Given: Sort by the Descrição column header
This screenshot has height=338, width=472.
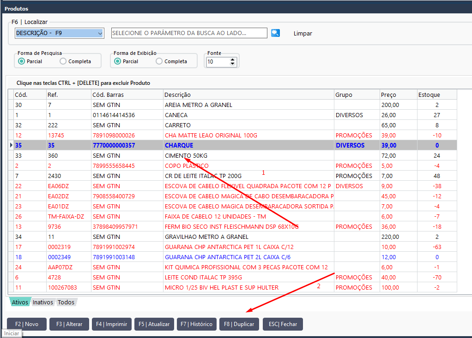Looking at the screenshot, I should pyautogui.click(x=248, y=95).
